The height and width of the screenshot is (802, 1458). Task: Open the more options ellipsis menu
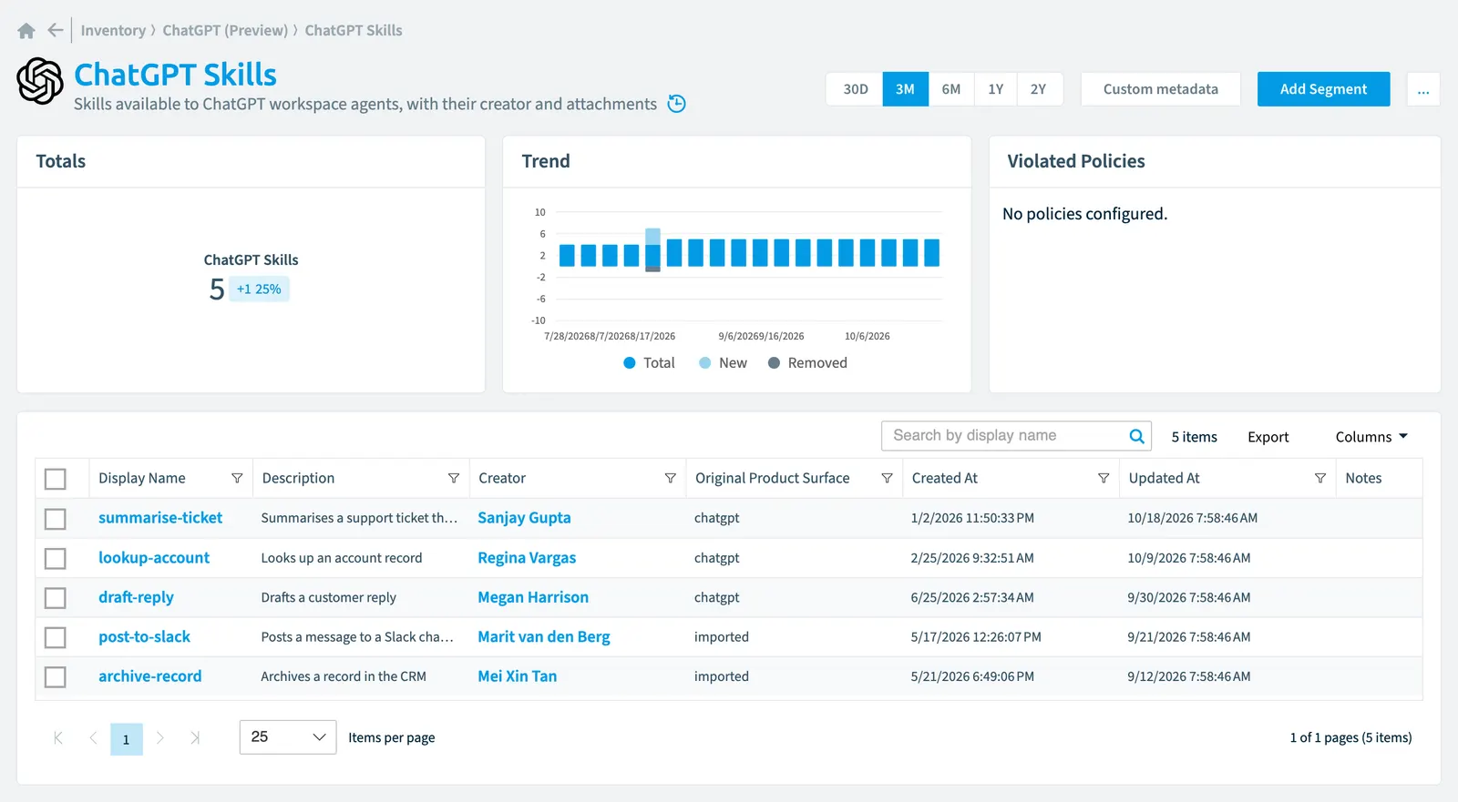[x=1423, y=89]
